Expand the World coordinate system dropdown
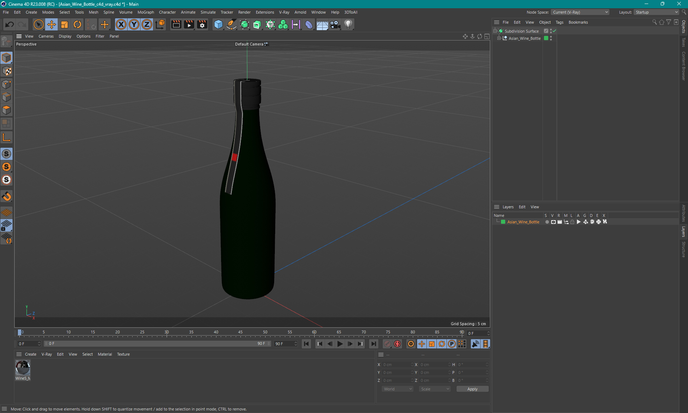The height and width of the screenshot is (413, 688). point(397,388)
